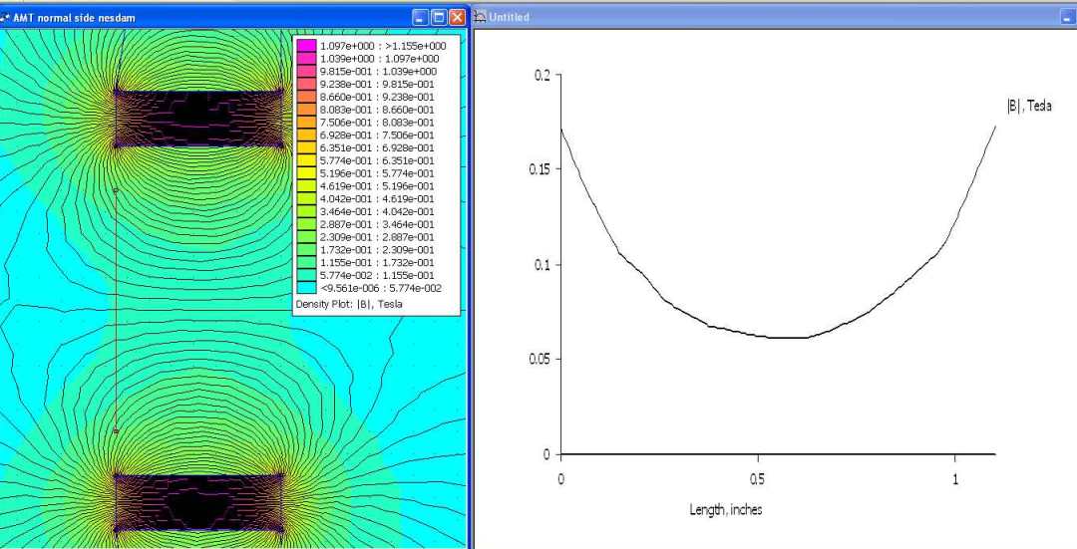Image resolution: width=1077 pixels, height=549 pixels.
Task: Click the 'Length, inches' axis title
Action: [x=726, y=510]
